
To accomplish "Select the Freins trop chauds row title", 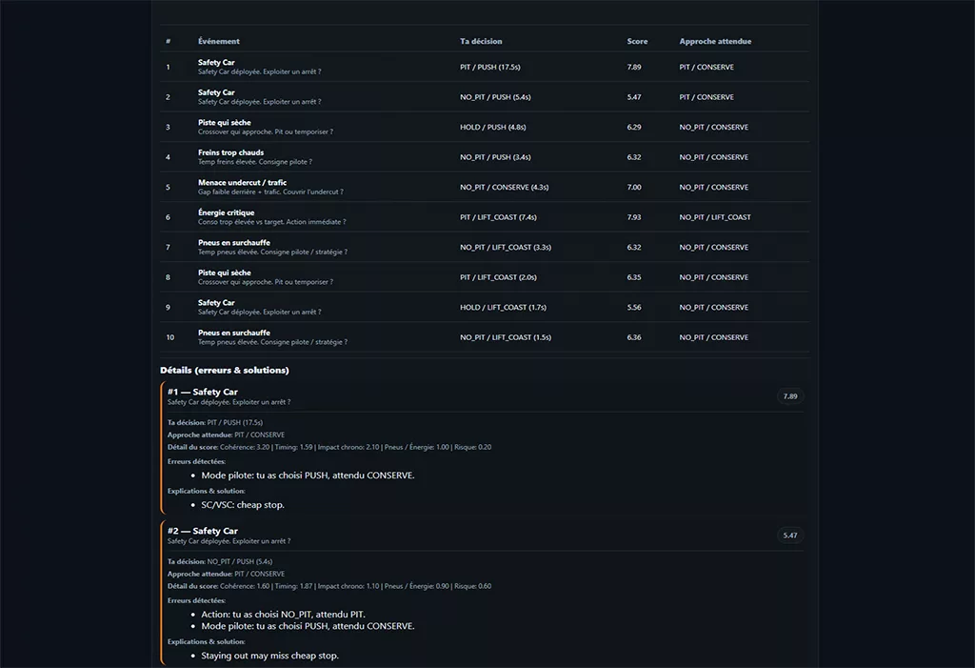I will pyautogui.click(x=230, y=152).
